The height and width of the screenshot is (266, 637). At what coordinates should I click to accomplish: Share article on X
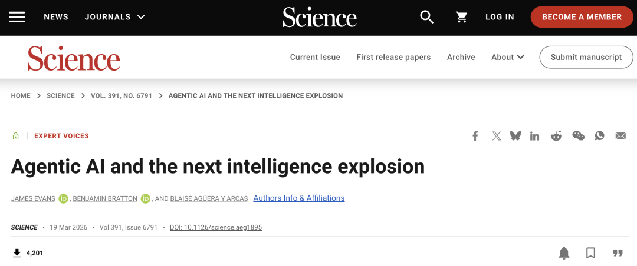(x=497, y=136)
